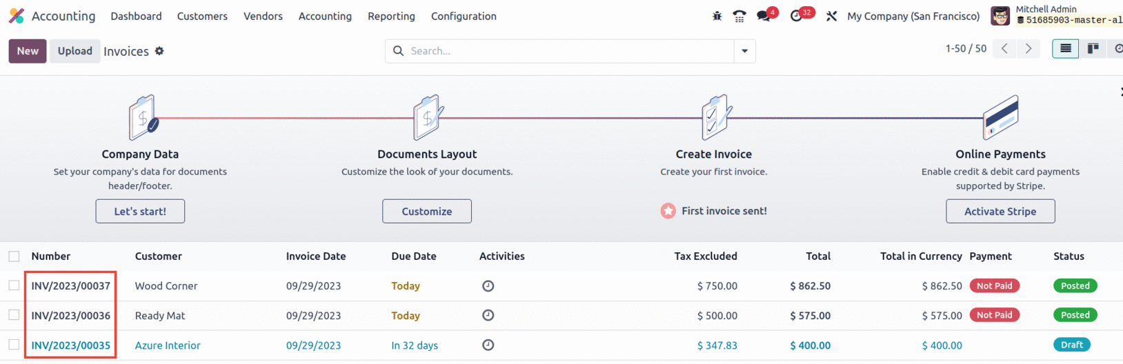This screenshot has height=364, width=1123.
Task: Open the Mitchell Admin user menu
Action: (1056, 15)
